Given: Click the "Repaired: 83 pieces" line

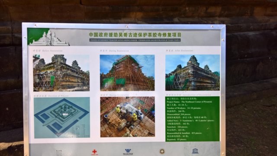Looking at the screenshot, I should tap(177, 140).
